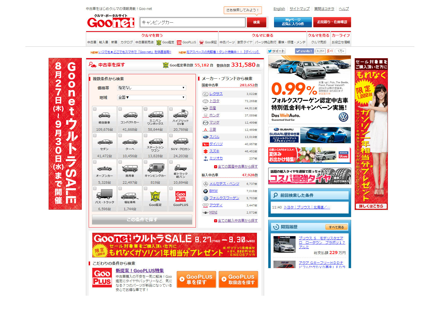Click the この条件で探す button
Image resolution: width=442 pixels, height=331 pixels.
tap(142, 220)
